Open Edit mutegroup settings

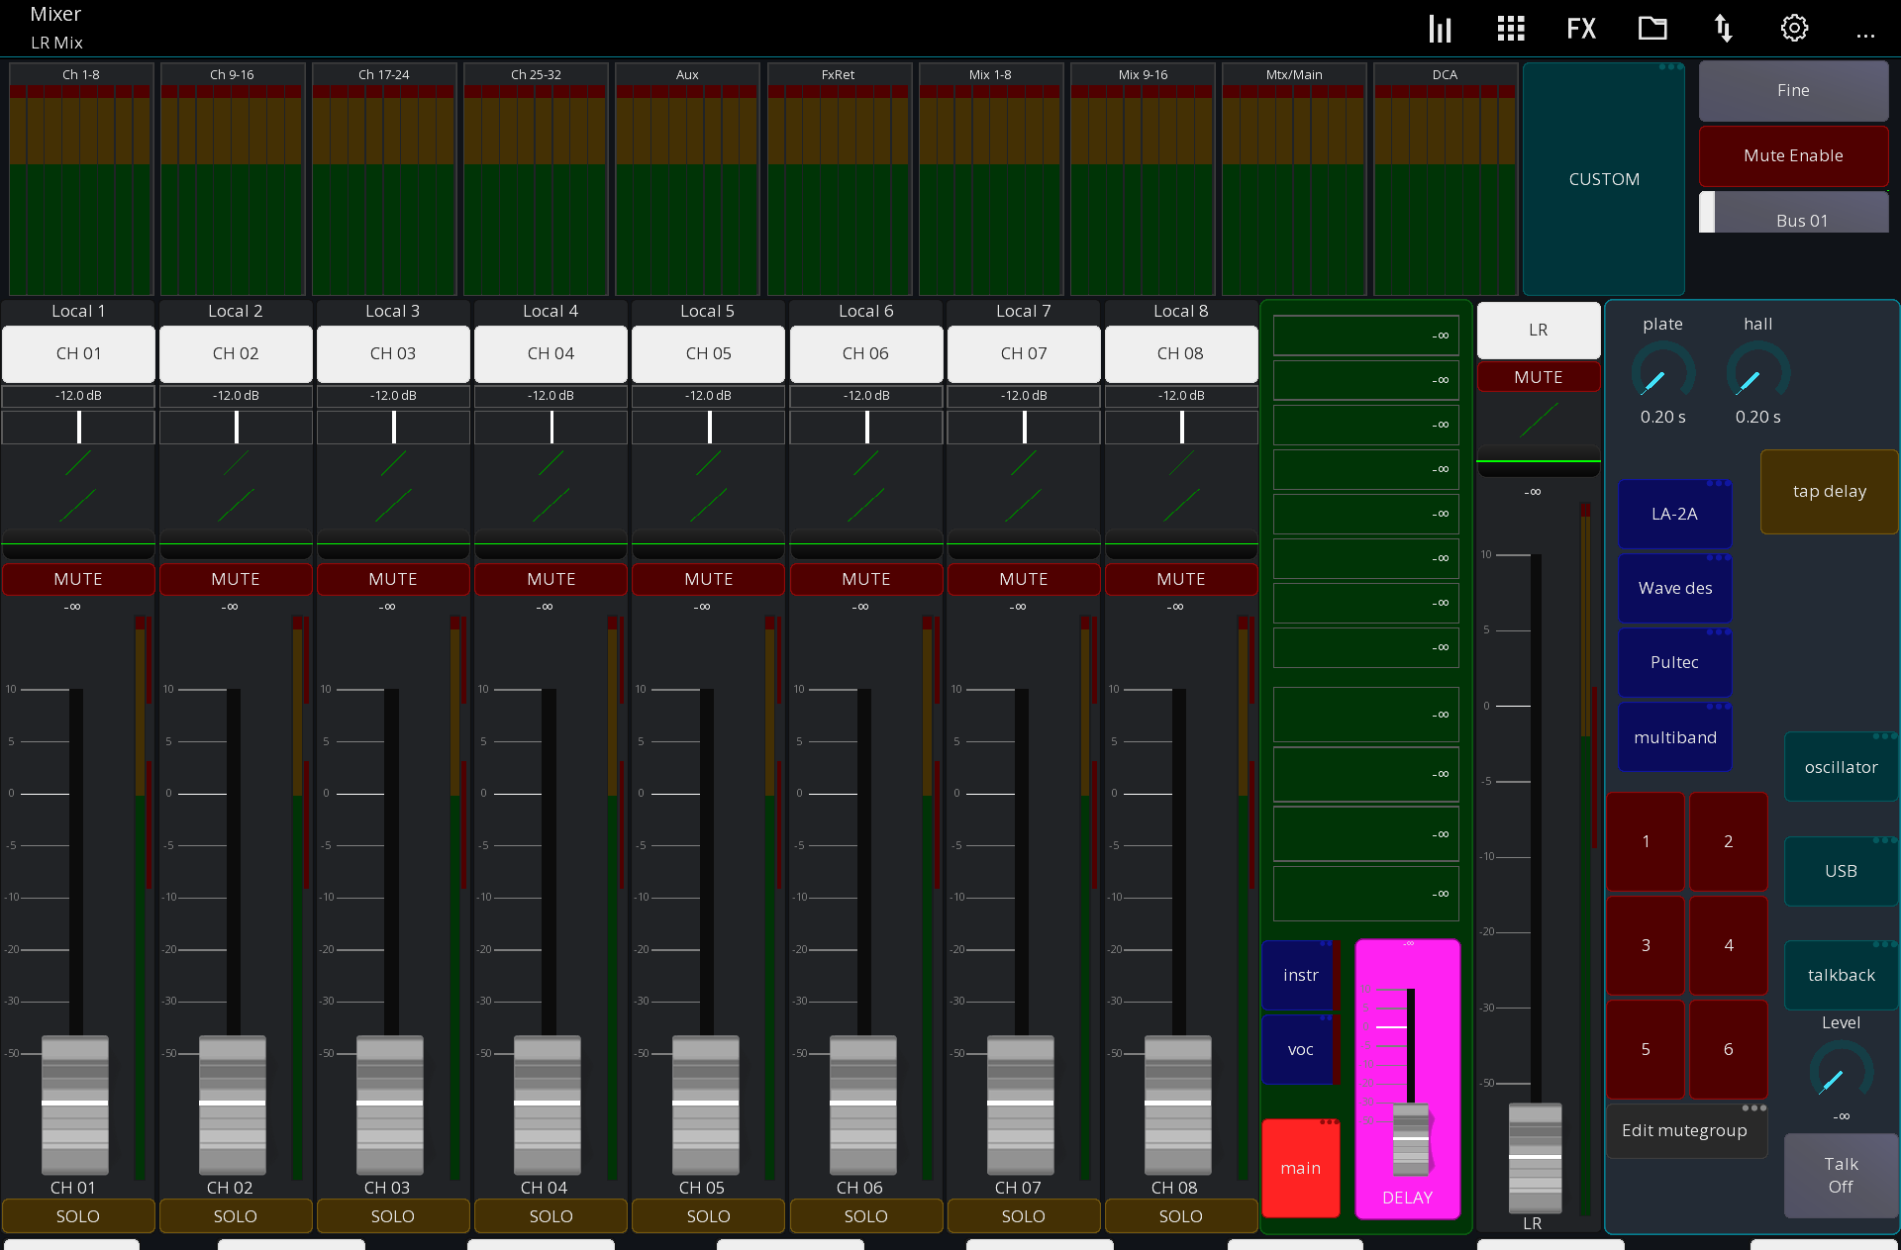tap(1685, 1130)
